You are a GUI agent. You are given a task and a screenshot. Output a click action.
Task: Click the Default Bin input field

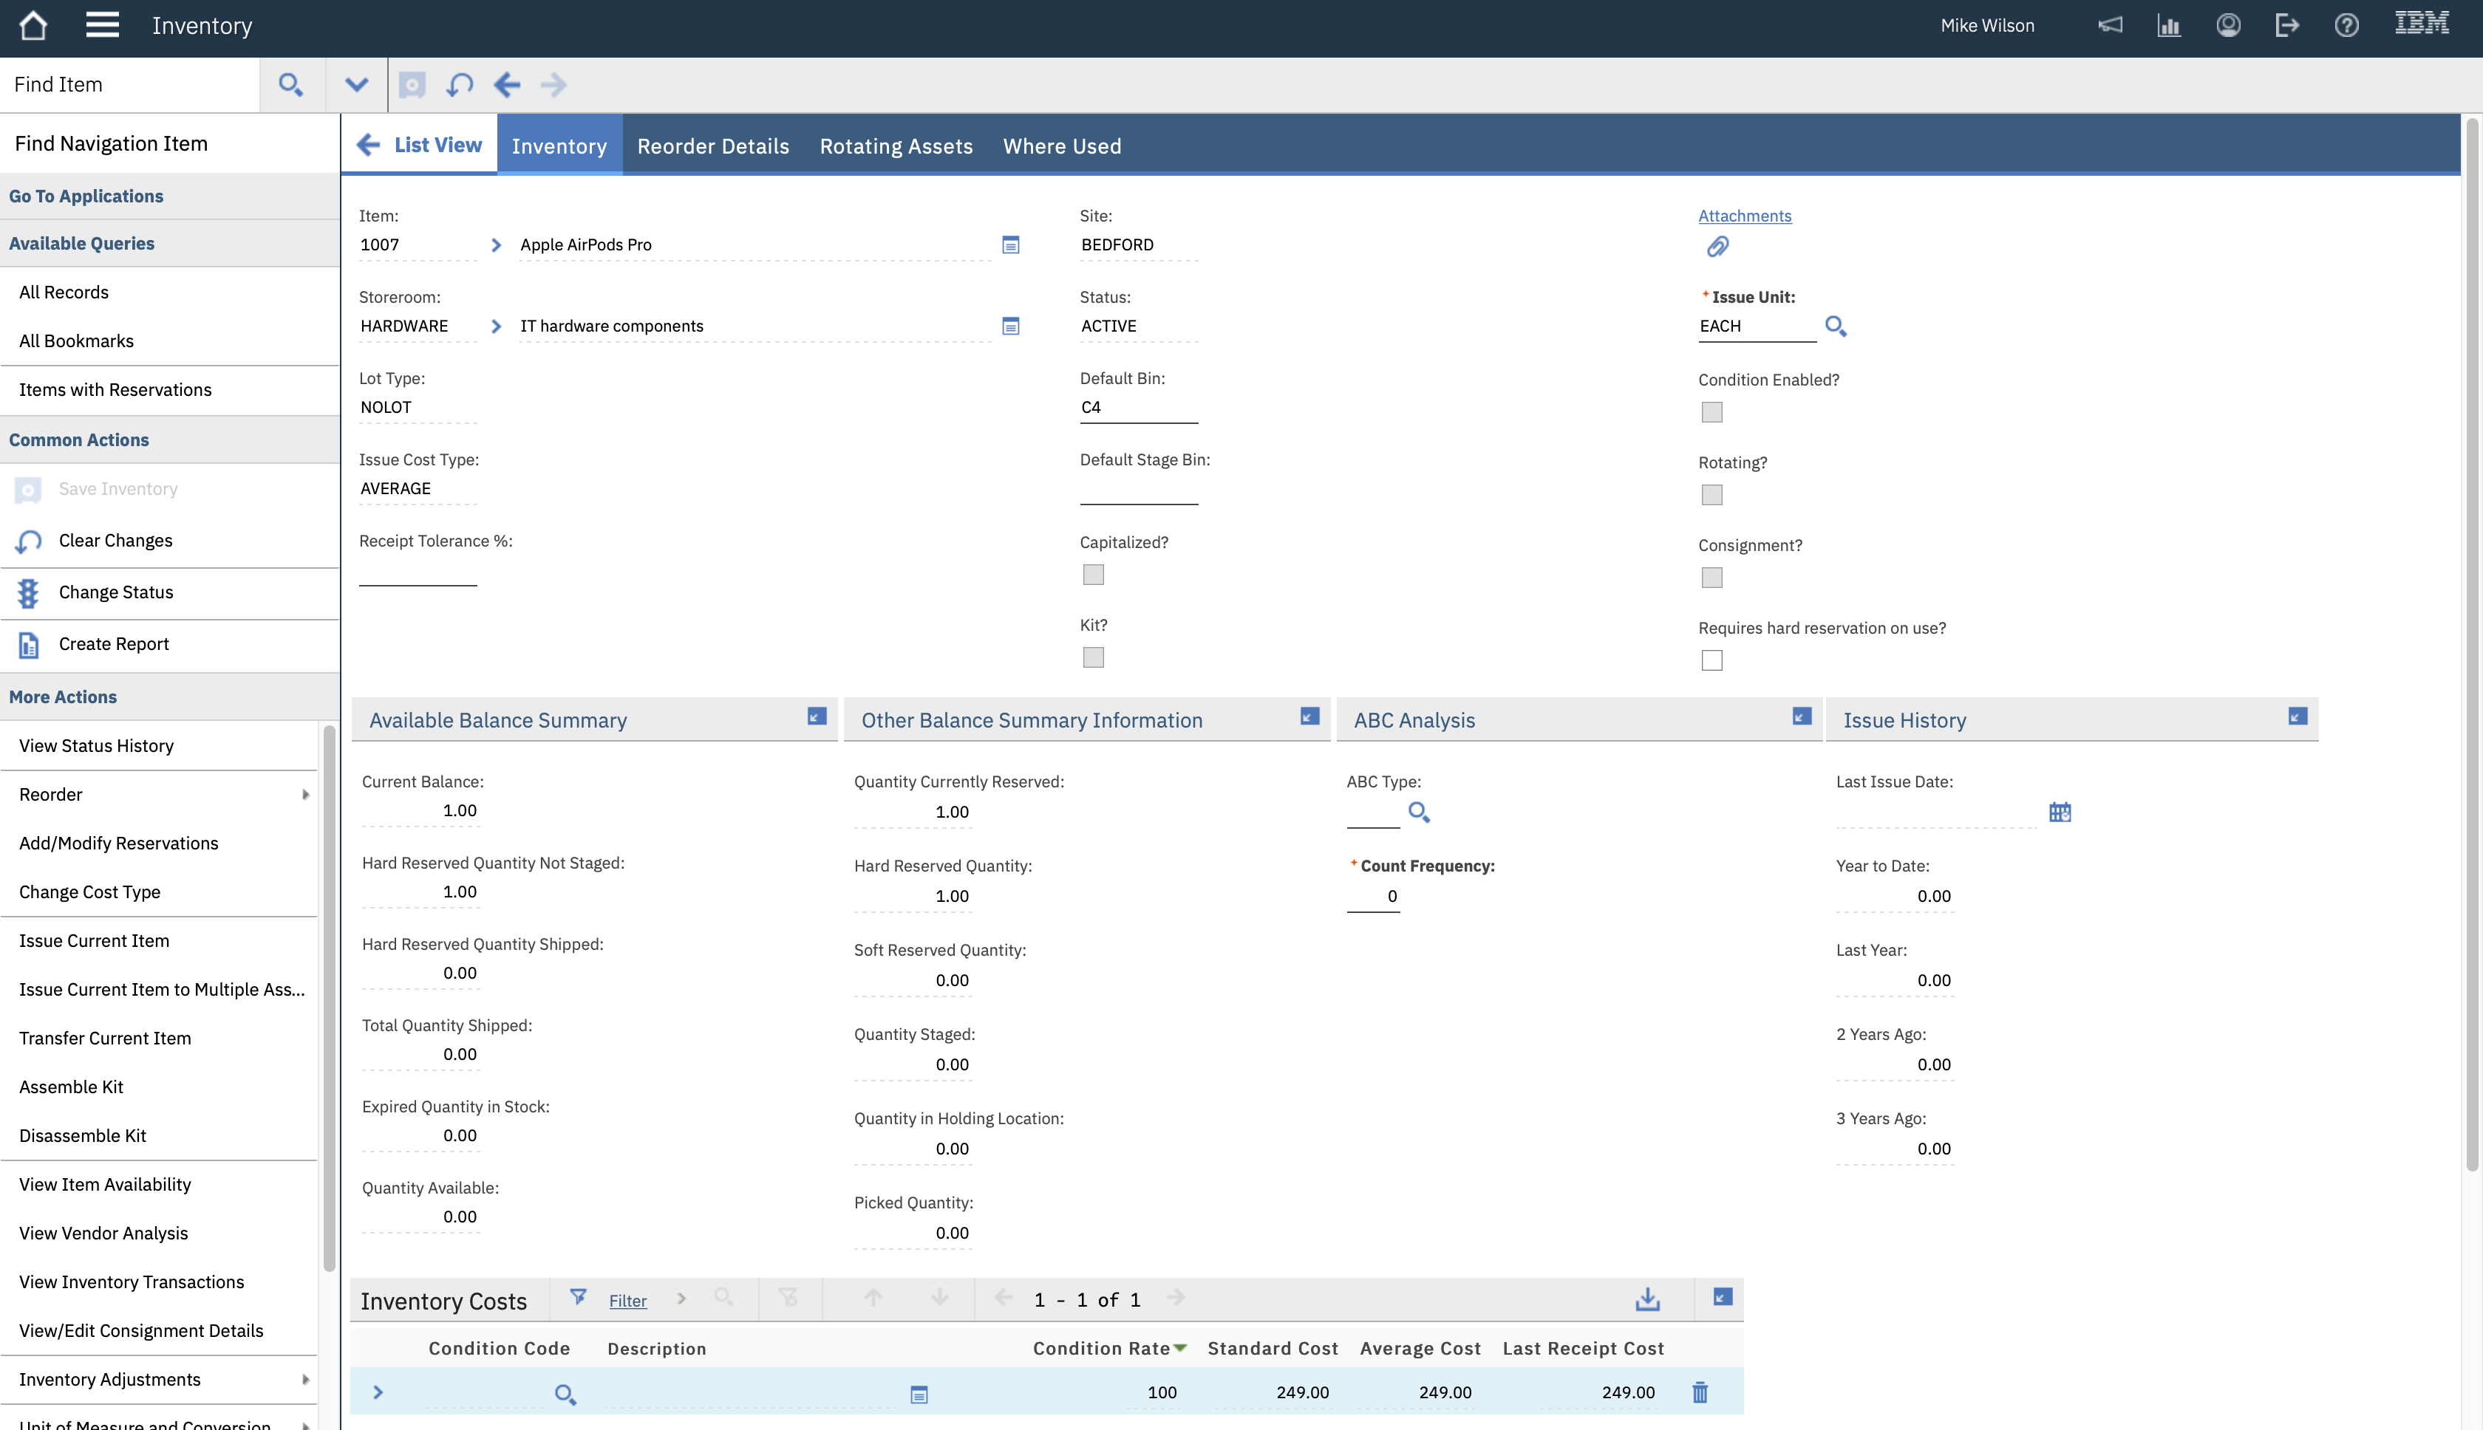click(x=1138, y=408)
